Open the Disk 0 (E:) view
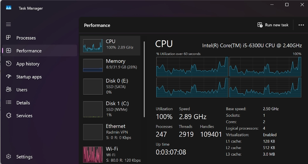Viewport: 308px width, 164px height. (110, 86)
